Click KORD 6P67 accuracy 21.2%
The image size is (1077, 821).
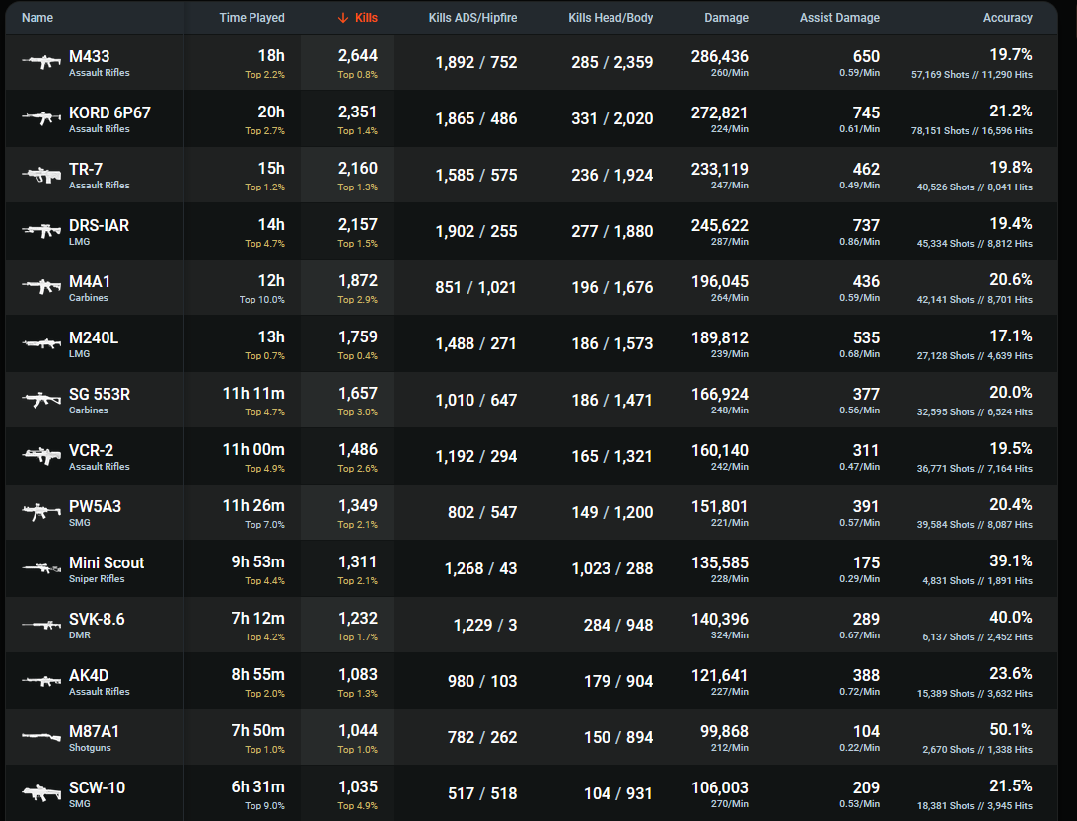point(1010,112)
